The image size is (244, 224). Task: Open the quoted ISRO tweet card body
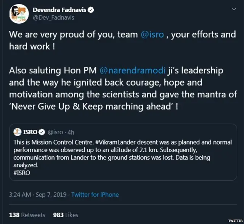(122, 158)
